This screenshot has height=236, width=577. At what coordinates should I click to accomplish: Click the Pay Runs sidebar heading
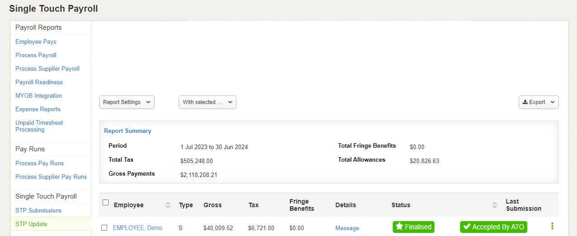[x=30, y=149]
